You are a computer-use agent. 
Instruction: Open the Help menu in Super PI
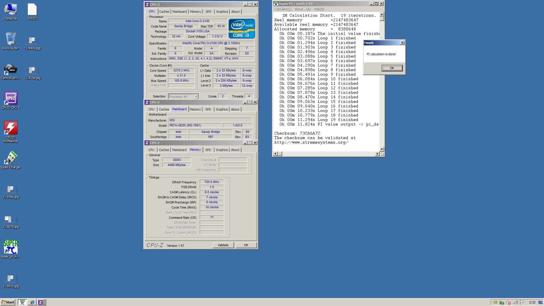tap(319, 9)
